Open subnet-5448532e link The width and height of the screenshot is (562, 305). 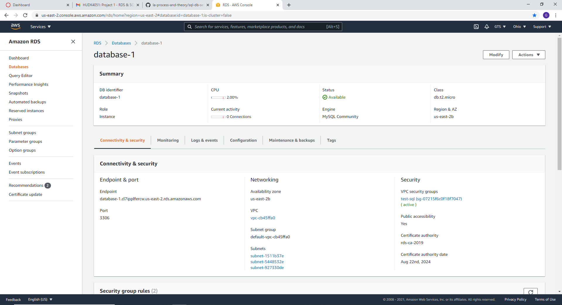[x=267, y=262]
